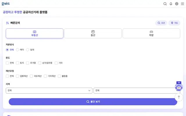Viewport: 186px width, 116px height.
Task: Check the 상가/업무용 checkbox
Action: coord(40,63)
